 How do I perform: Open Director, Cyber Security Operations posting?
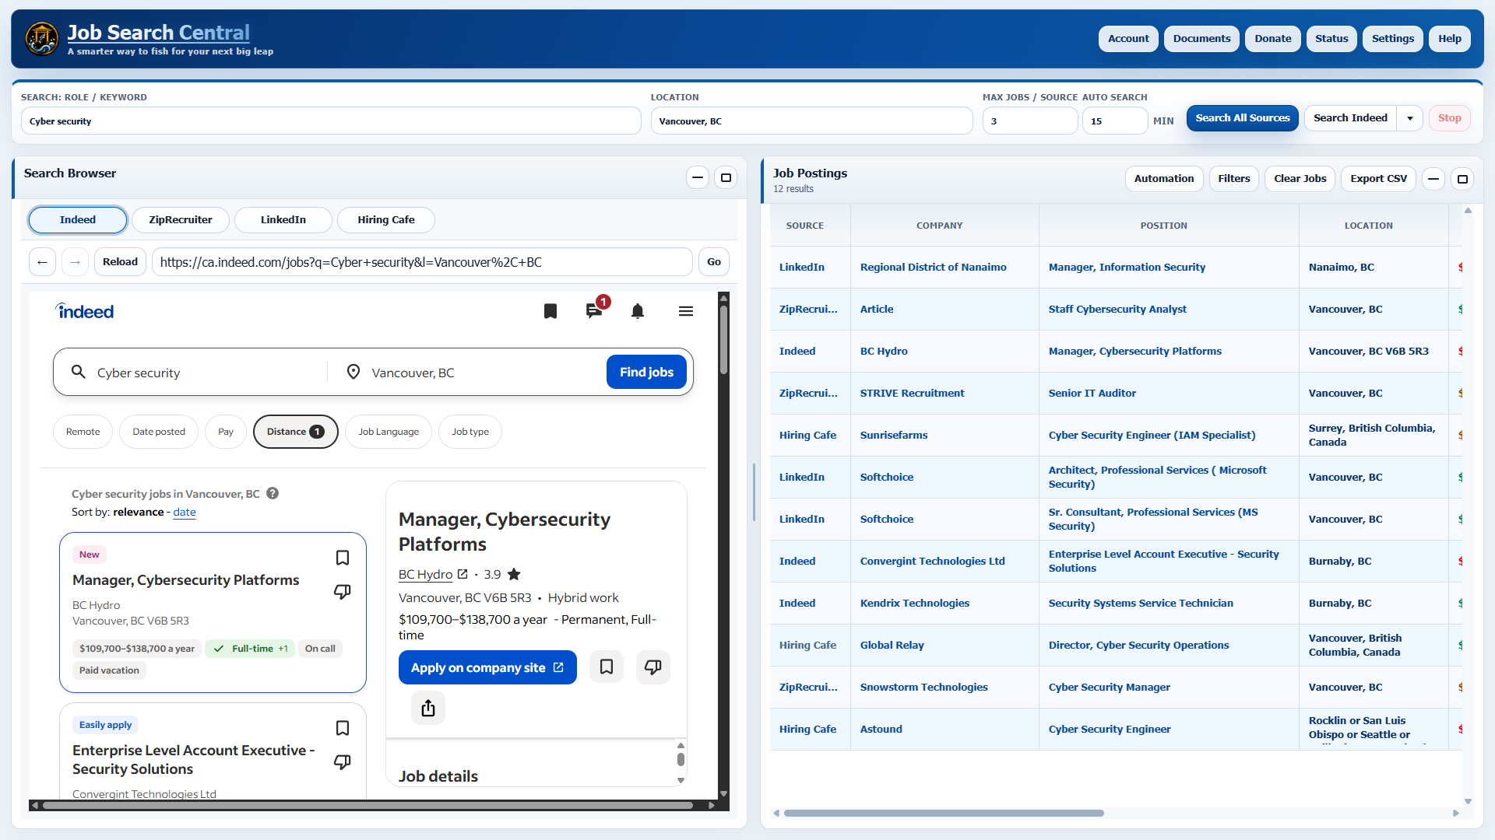coord(1138,645)
